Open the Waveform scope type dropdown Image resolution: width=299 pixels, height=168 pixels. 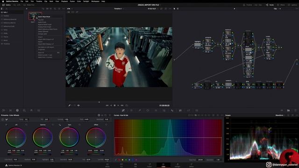280,115
